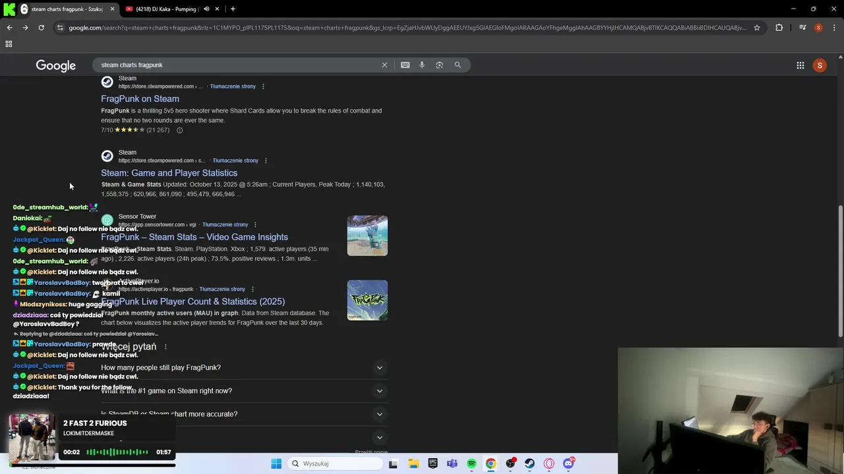Close the DJ Kaka YouTube tab
This screenshot has height=474, width=844.
[x=217, y=9]
